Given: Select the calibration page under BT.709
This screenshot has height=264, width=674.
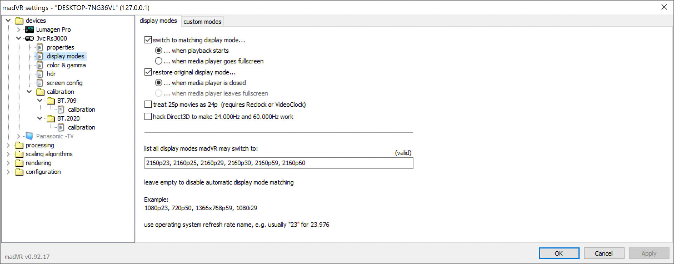Looking at the screenshot, I should click(x=81, y=109).
